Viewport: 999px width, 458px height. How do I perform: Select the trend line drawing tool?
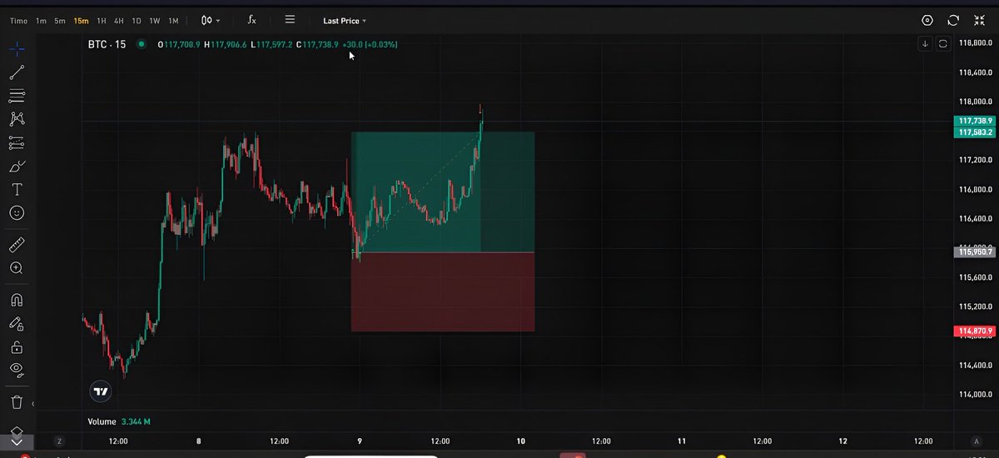(x=17, y=72)
